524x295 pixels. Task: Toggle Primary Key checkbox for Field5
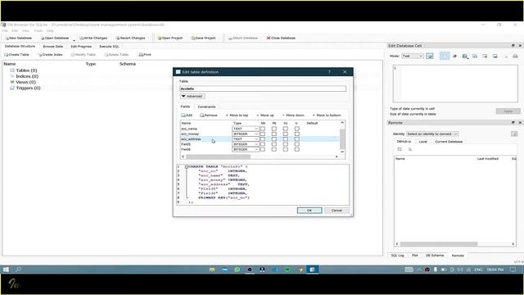[274, 144]
